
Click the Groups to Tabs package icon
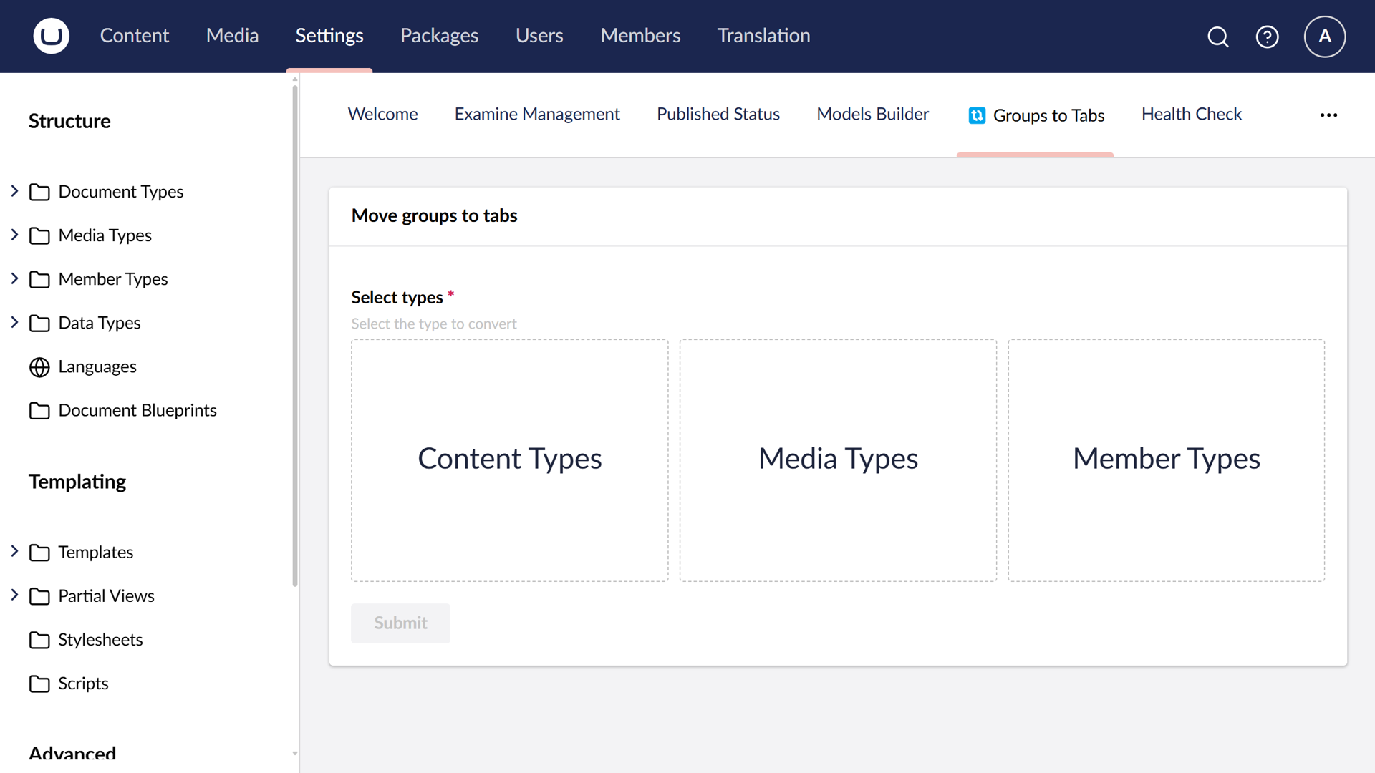click(977, 115)
